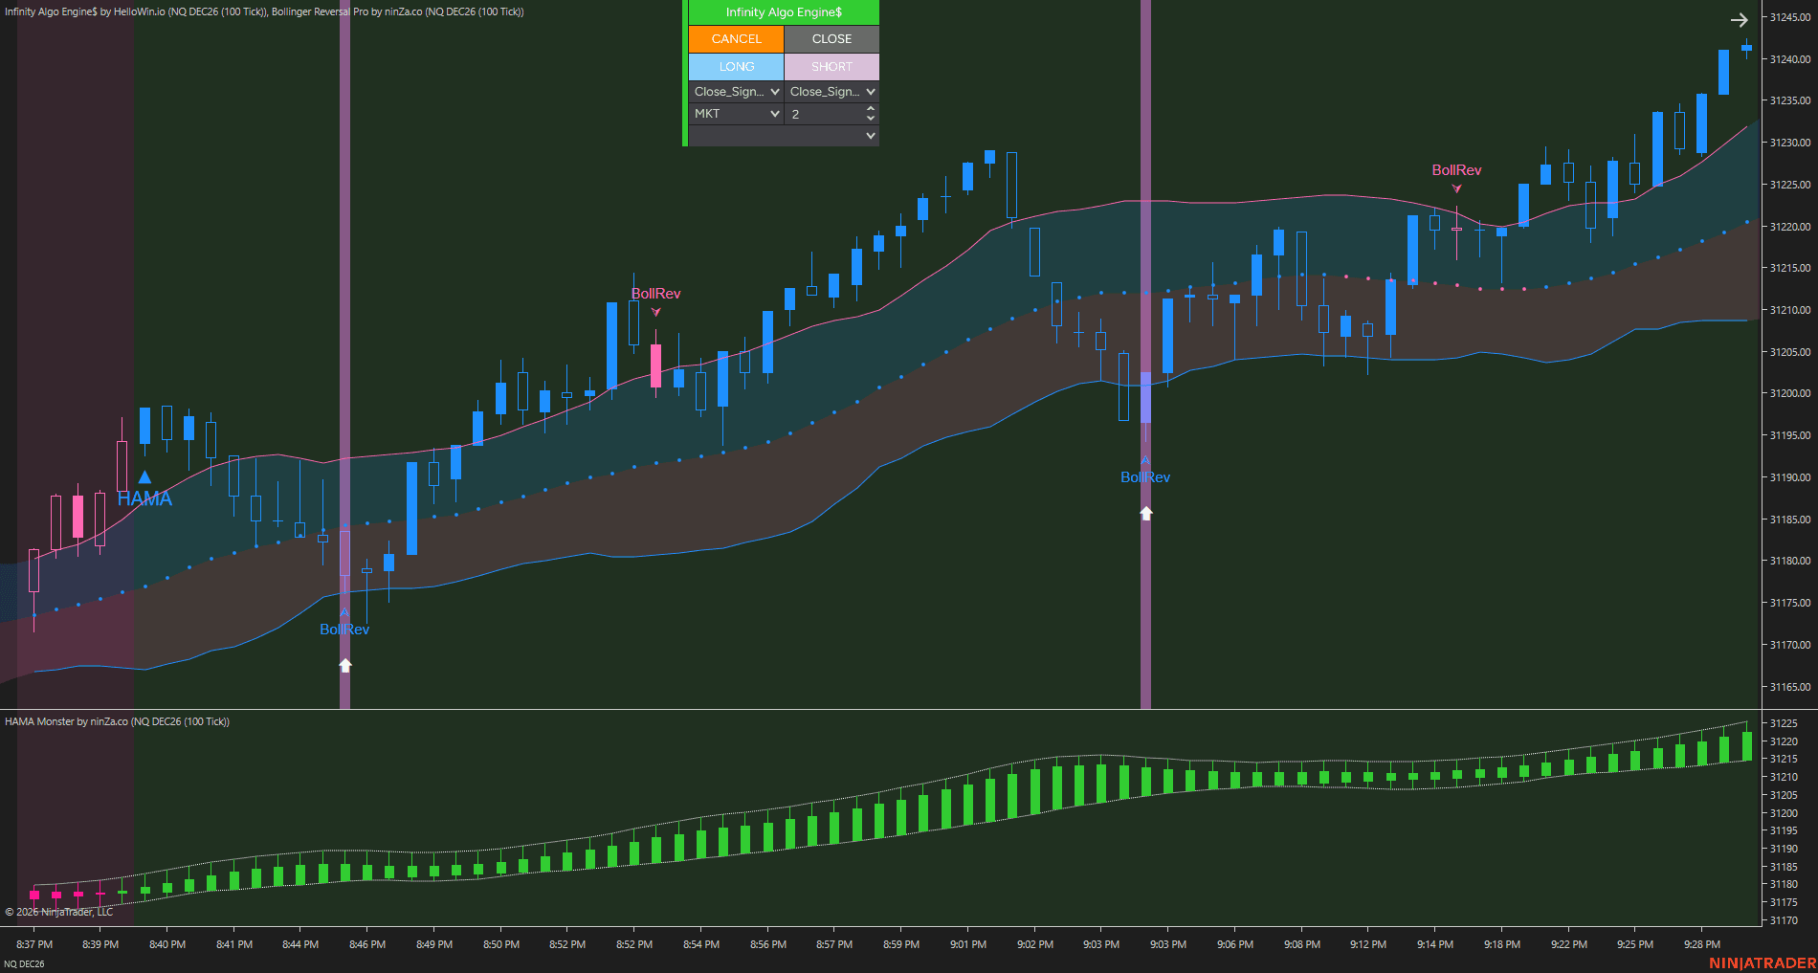The height and width of the screenshot is (973, 1818).
Task: Click the 31245.00 price scale label
Action: click(1789, 17)
